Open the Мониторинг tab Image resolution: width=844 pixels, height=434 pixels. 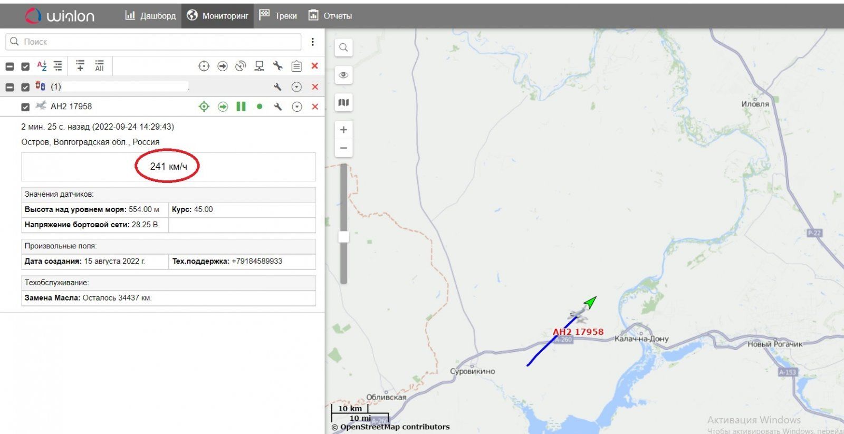click(x=217, y=16)
